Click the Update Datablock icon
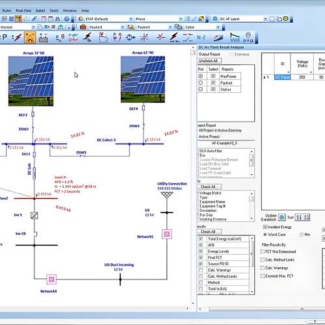 pos(281,217)
